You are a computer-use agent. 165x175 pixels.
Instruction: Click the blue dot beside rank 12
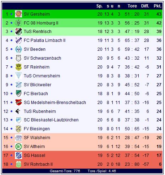coord(11,111)
